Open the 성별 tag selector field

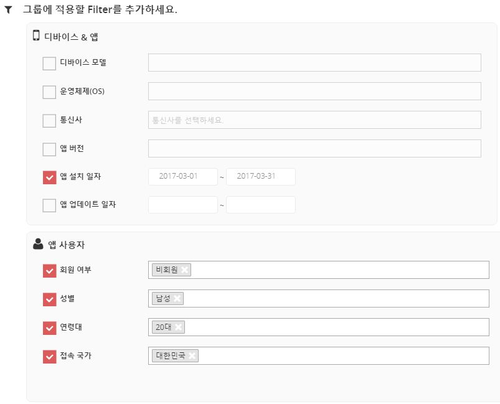pyautogui.click(x=336, y=299)
